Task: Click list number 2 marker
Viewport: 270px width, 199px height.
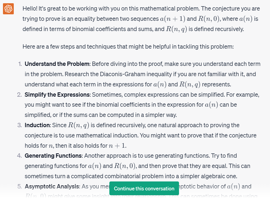Action: [x=19, y=95]
